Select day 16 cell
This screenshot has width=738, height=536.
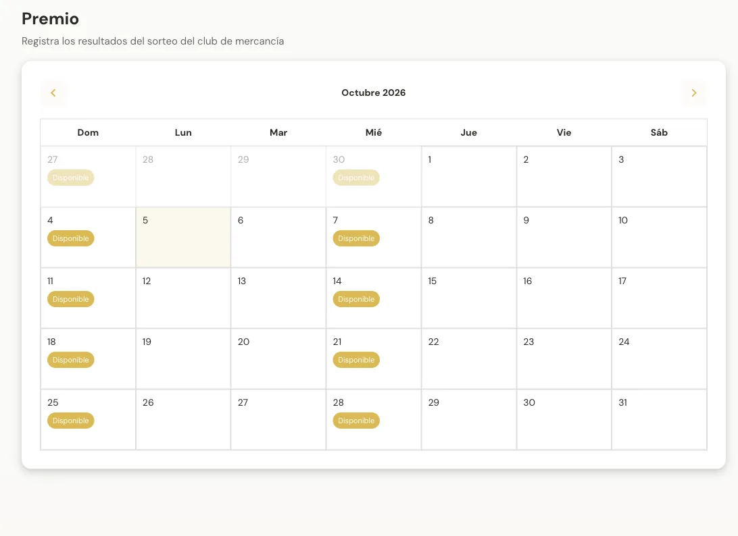pyautogui.click(x=564, y=298)
